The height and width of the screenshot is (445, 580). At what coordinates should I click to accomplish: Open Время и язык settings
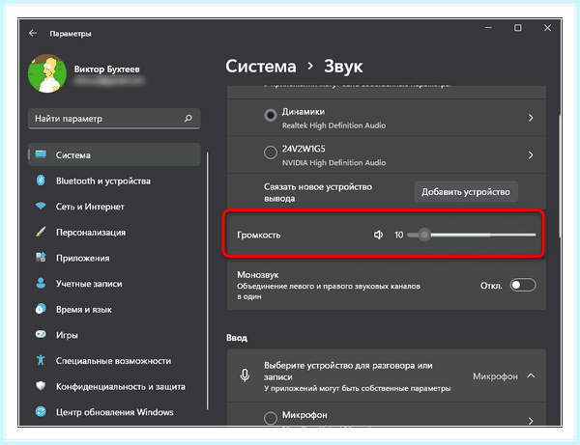pyautogui.click(x=114, y=309)
